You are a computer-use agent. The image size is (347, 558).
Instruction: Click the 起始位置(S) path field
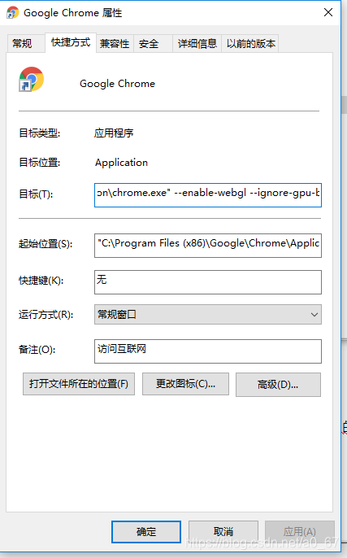point(208,246)
